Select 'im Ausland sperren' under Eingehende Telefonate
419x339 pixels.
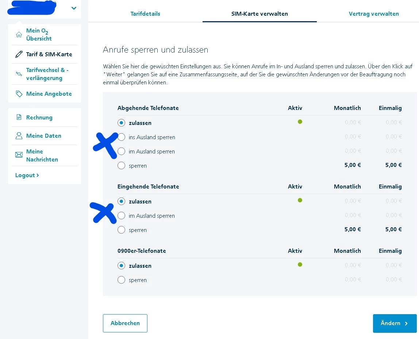point(122,216)
